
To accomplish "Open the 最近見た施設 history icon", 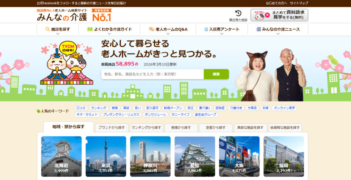I will coord(238,14).
